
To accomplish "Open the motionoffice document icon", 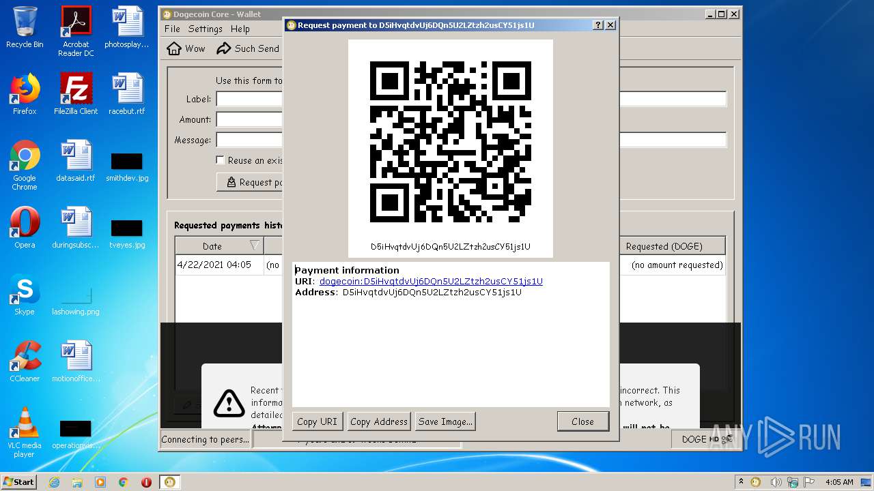I will coord(76,361).
